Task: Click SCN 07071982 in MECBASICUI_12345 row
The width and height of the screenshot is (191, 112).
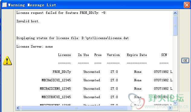Action: tap(161, 80)
